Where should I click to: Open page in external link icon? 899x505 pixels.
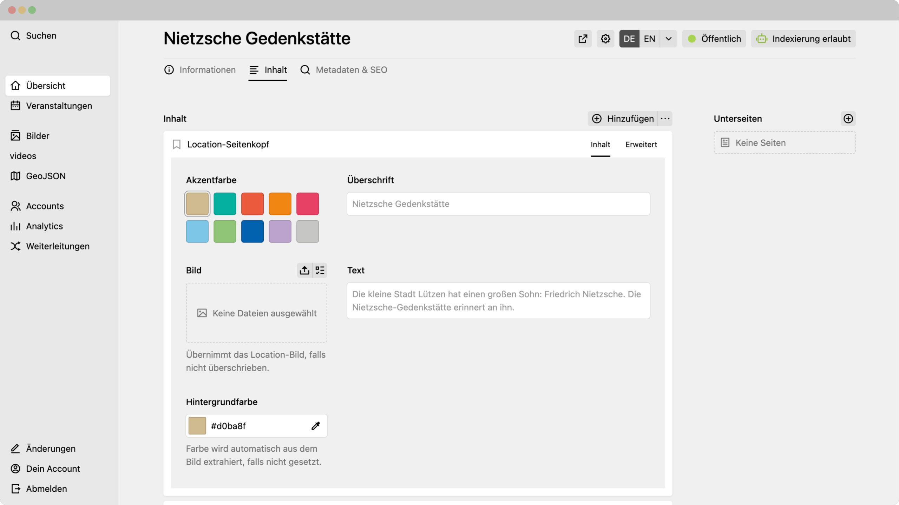(x=583, y=39)
